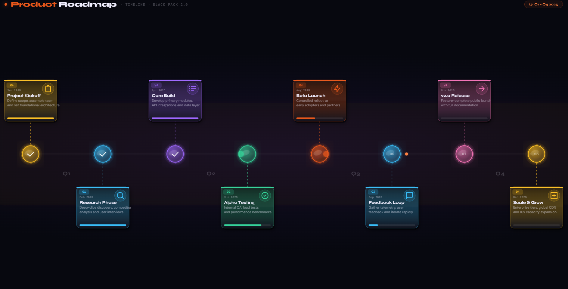Screen dimensions: 568x289
Task: Select the list icon on Core Build card
Action: [192, 89]
